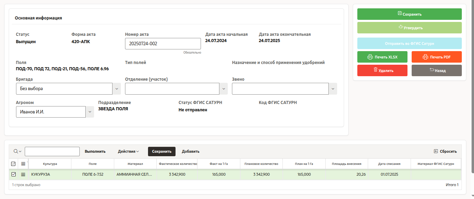474x199 pixels.
Task: Expand the Бригада dropdown
Action: pos(117,89)
